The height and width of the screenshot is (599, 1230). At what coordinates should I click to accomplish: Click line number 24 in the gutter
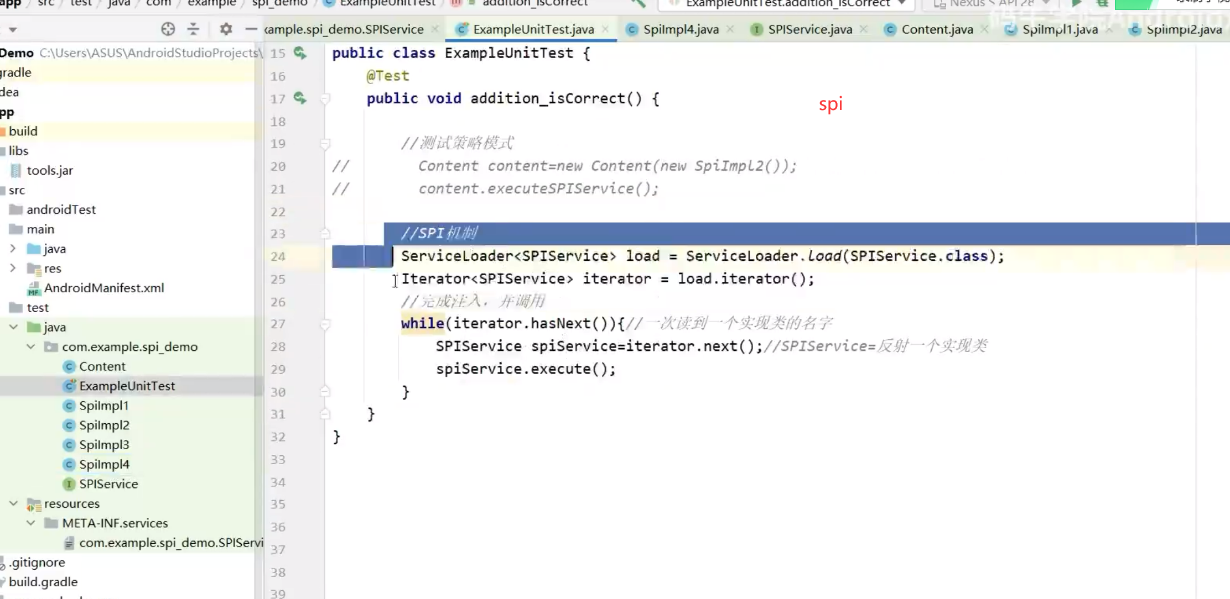coord(278,256)
